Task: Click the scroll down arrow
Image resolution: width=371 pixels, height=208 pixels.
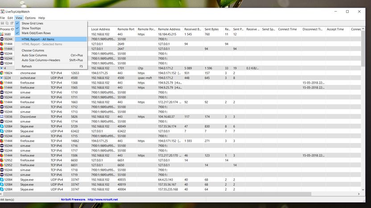Action: click(x=363, y=190)
